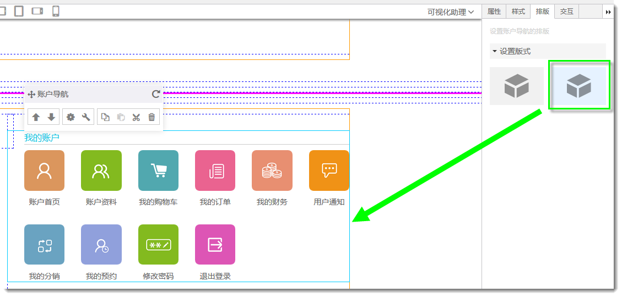
Task: Choose the highlighted second layout thumbnail
Action: point(579,86)
